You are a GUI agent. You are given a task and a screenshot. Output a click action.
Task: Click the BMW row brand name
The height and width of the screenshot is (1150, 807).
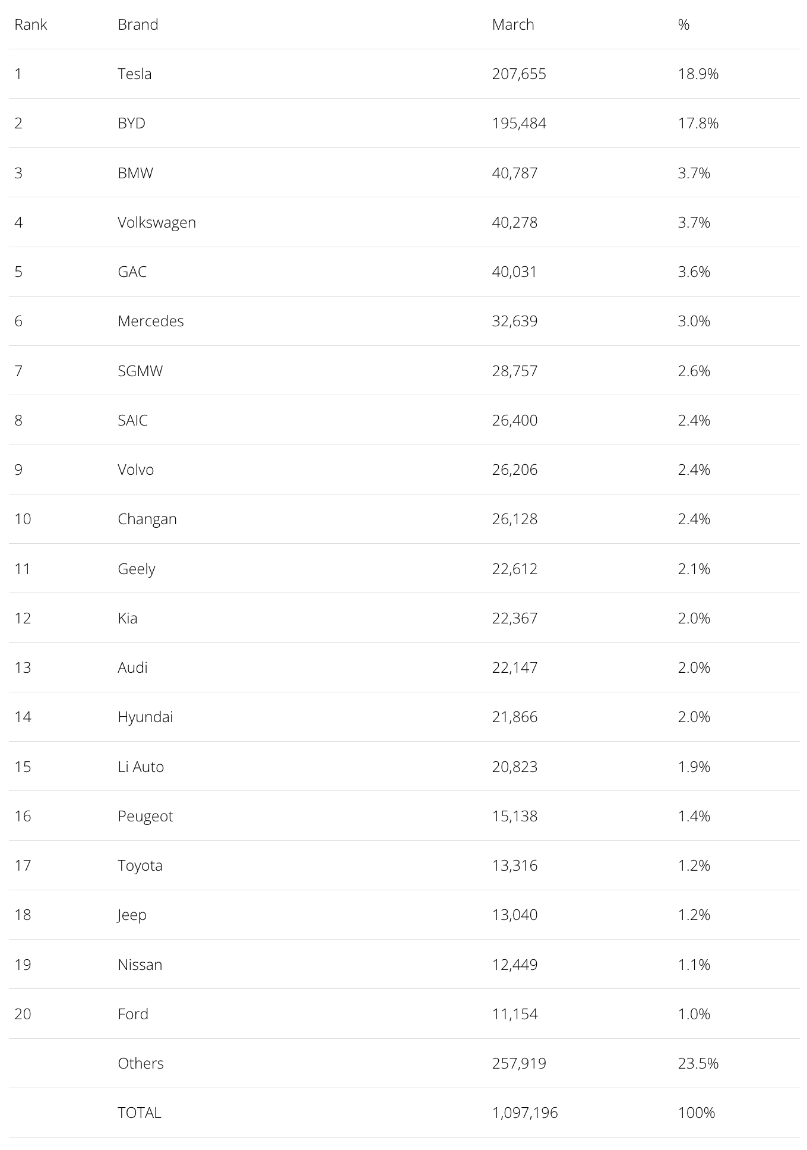[135, 173]
